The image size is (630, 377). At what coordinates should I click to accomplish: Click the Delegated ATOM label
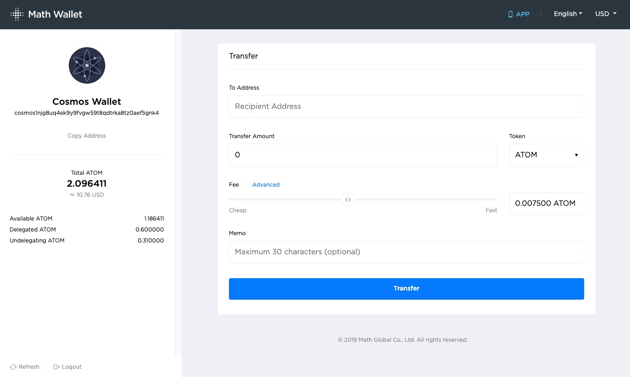click(x=33, y=230)
